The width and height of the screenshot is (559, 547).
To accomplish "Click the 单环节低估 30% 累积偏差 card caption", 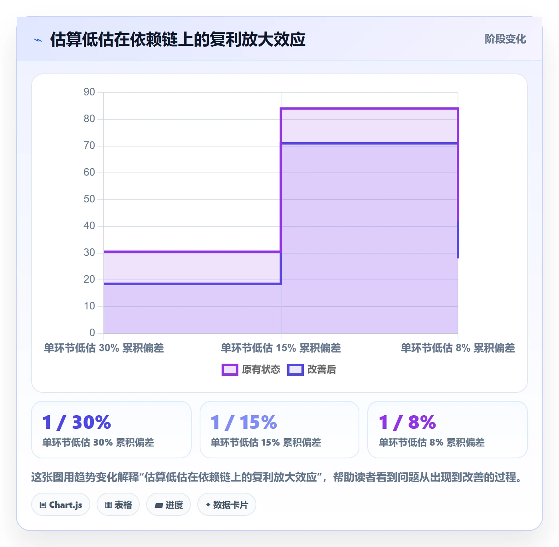I will coord(98,442).
